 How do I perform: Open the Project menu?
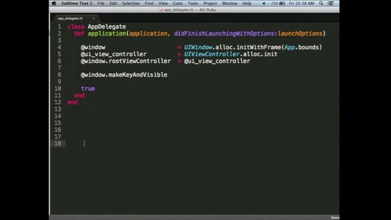[x=210, y=3]
